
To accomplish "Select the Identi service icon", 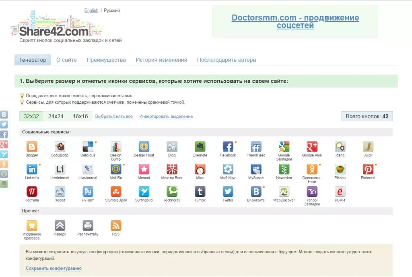I will pyautogui.click(x=340, y=147).
